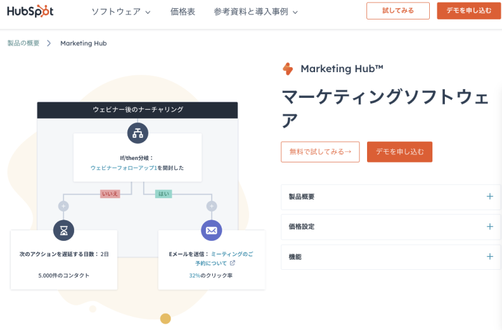Click the Marketing Hub breadcrumb text
The height and width of the screenshot is (330, 502).
click(x=83, y=43)
